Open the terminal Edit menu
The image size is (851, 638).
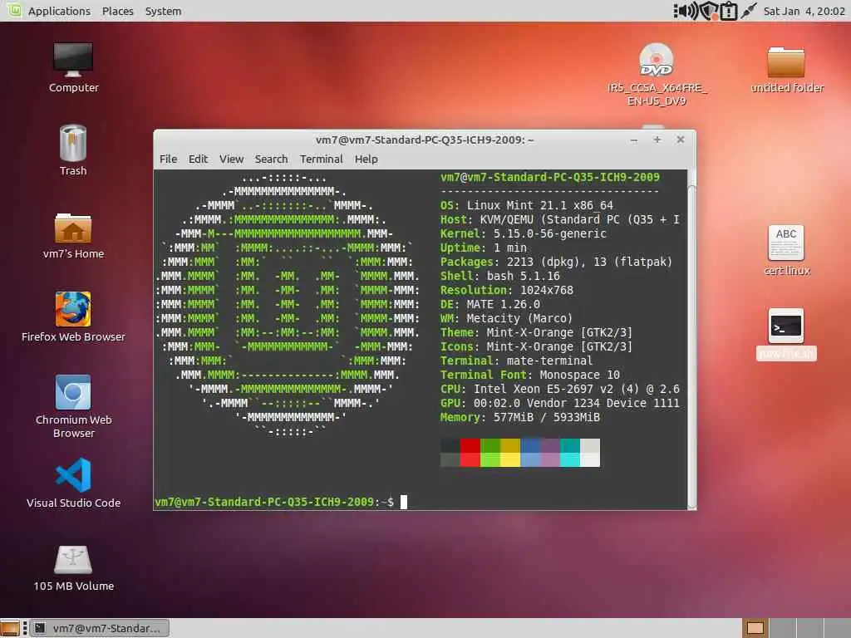click(x=198, y=159)
